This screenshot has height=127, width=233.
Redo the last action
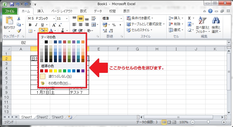click(26, 4)
